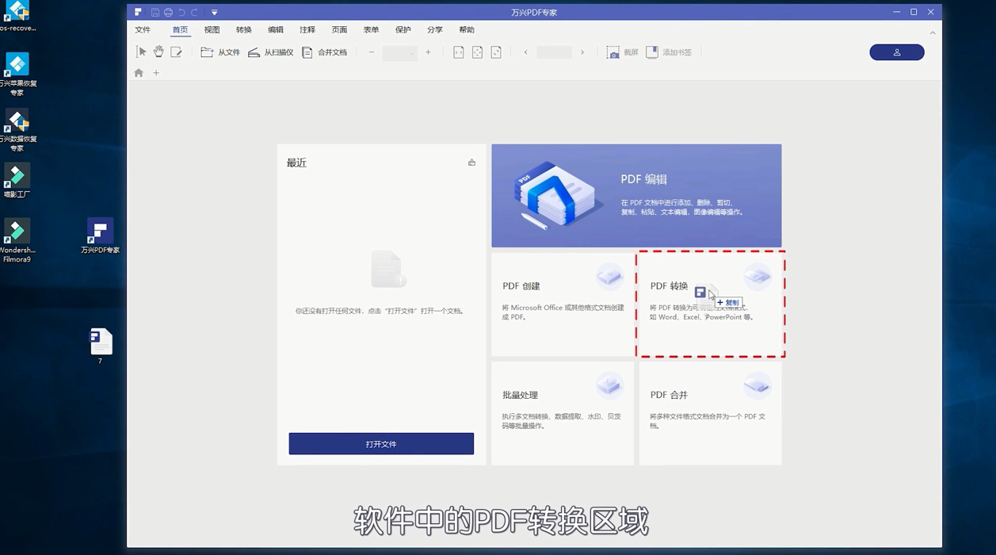996x555 pixels.
Task: Open the 帮助 menu
Action: point(467,30)
